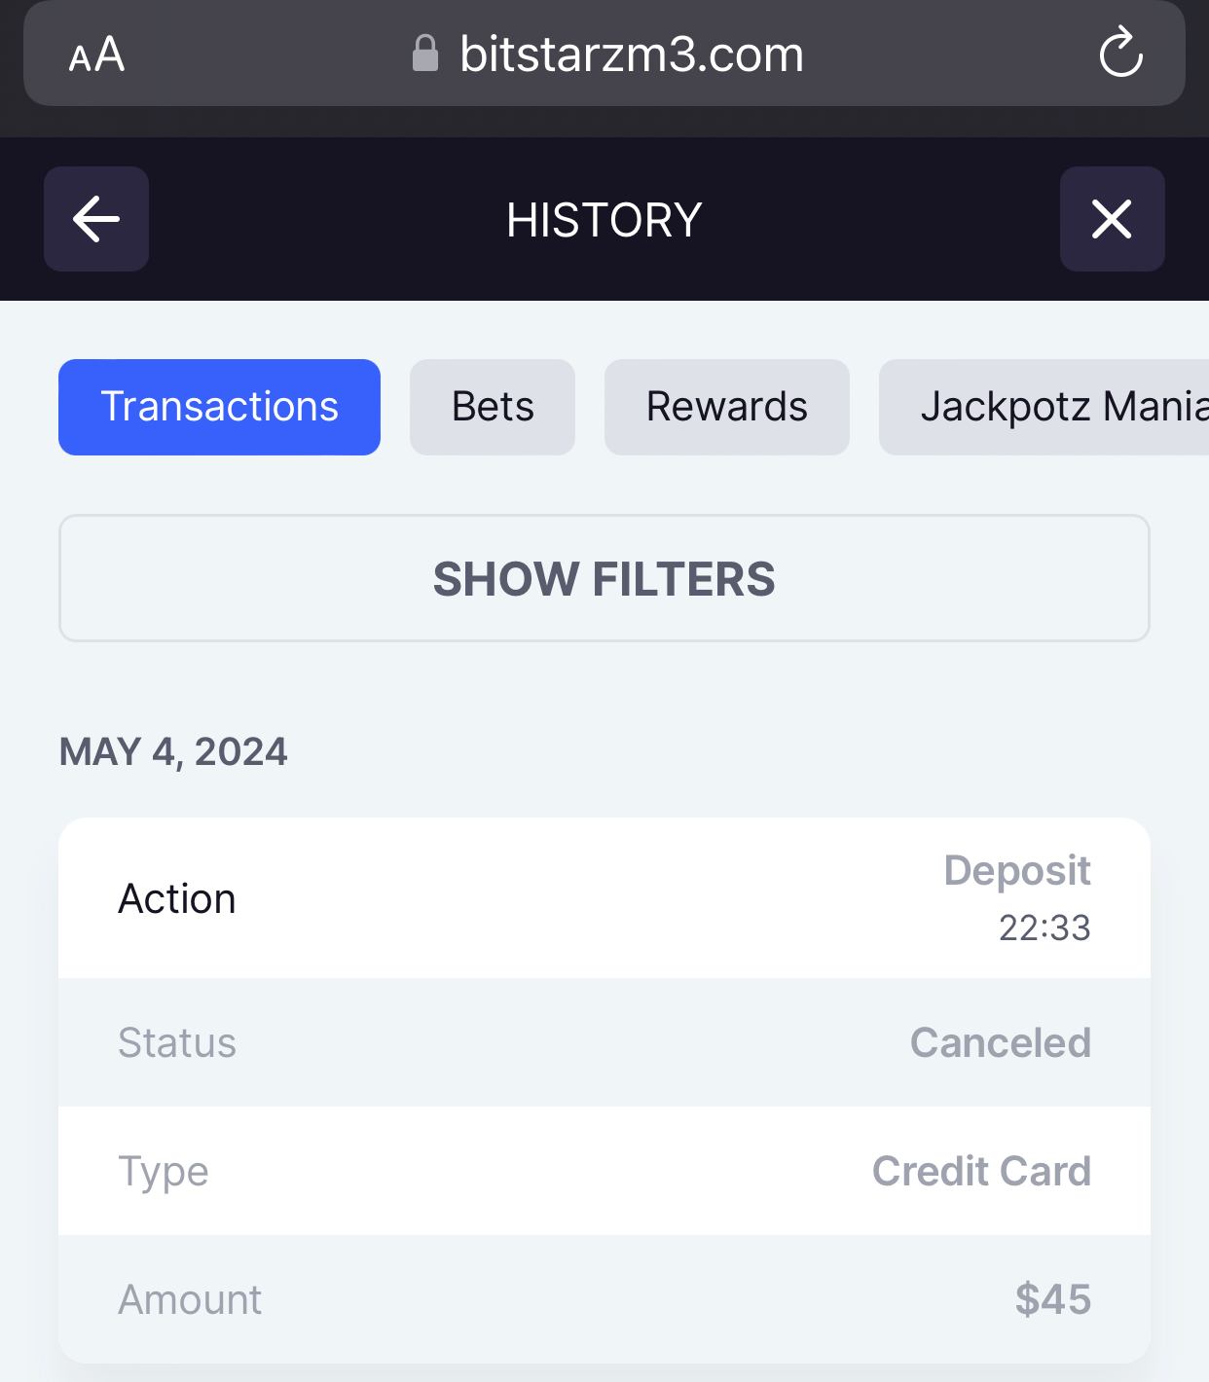The image size is (1209, 1382).
Task: Click the 22:33 timestamp
Action: (x=1044, y=927)
